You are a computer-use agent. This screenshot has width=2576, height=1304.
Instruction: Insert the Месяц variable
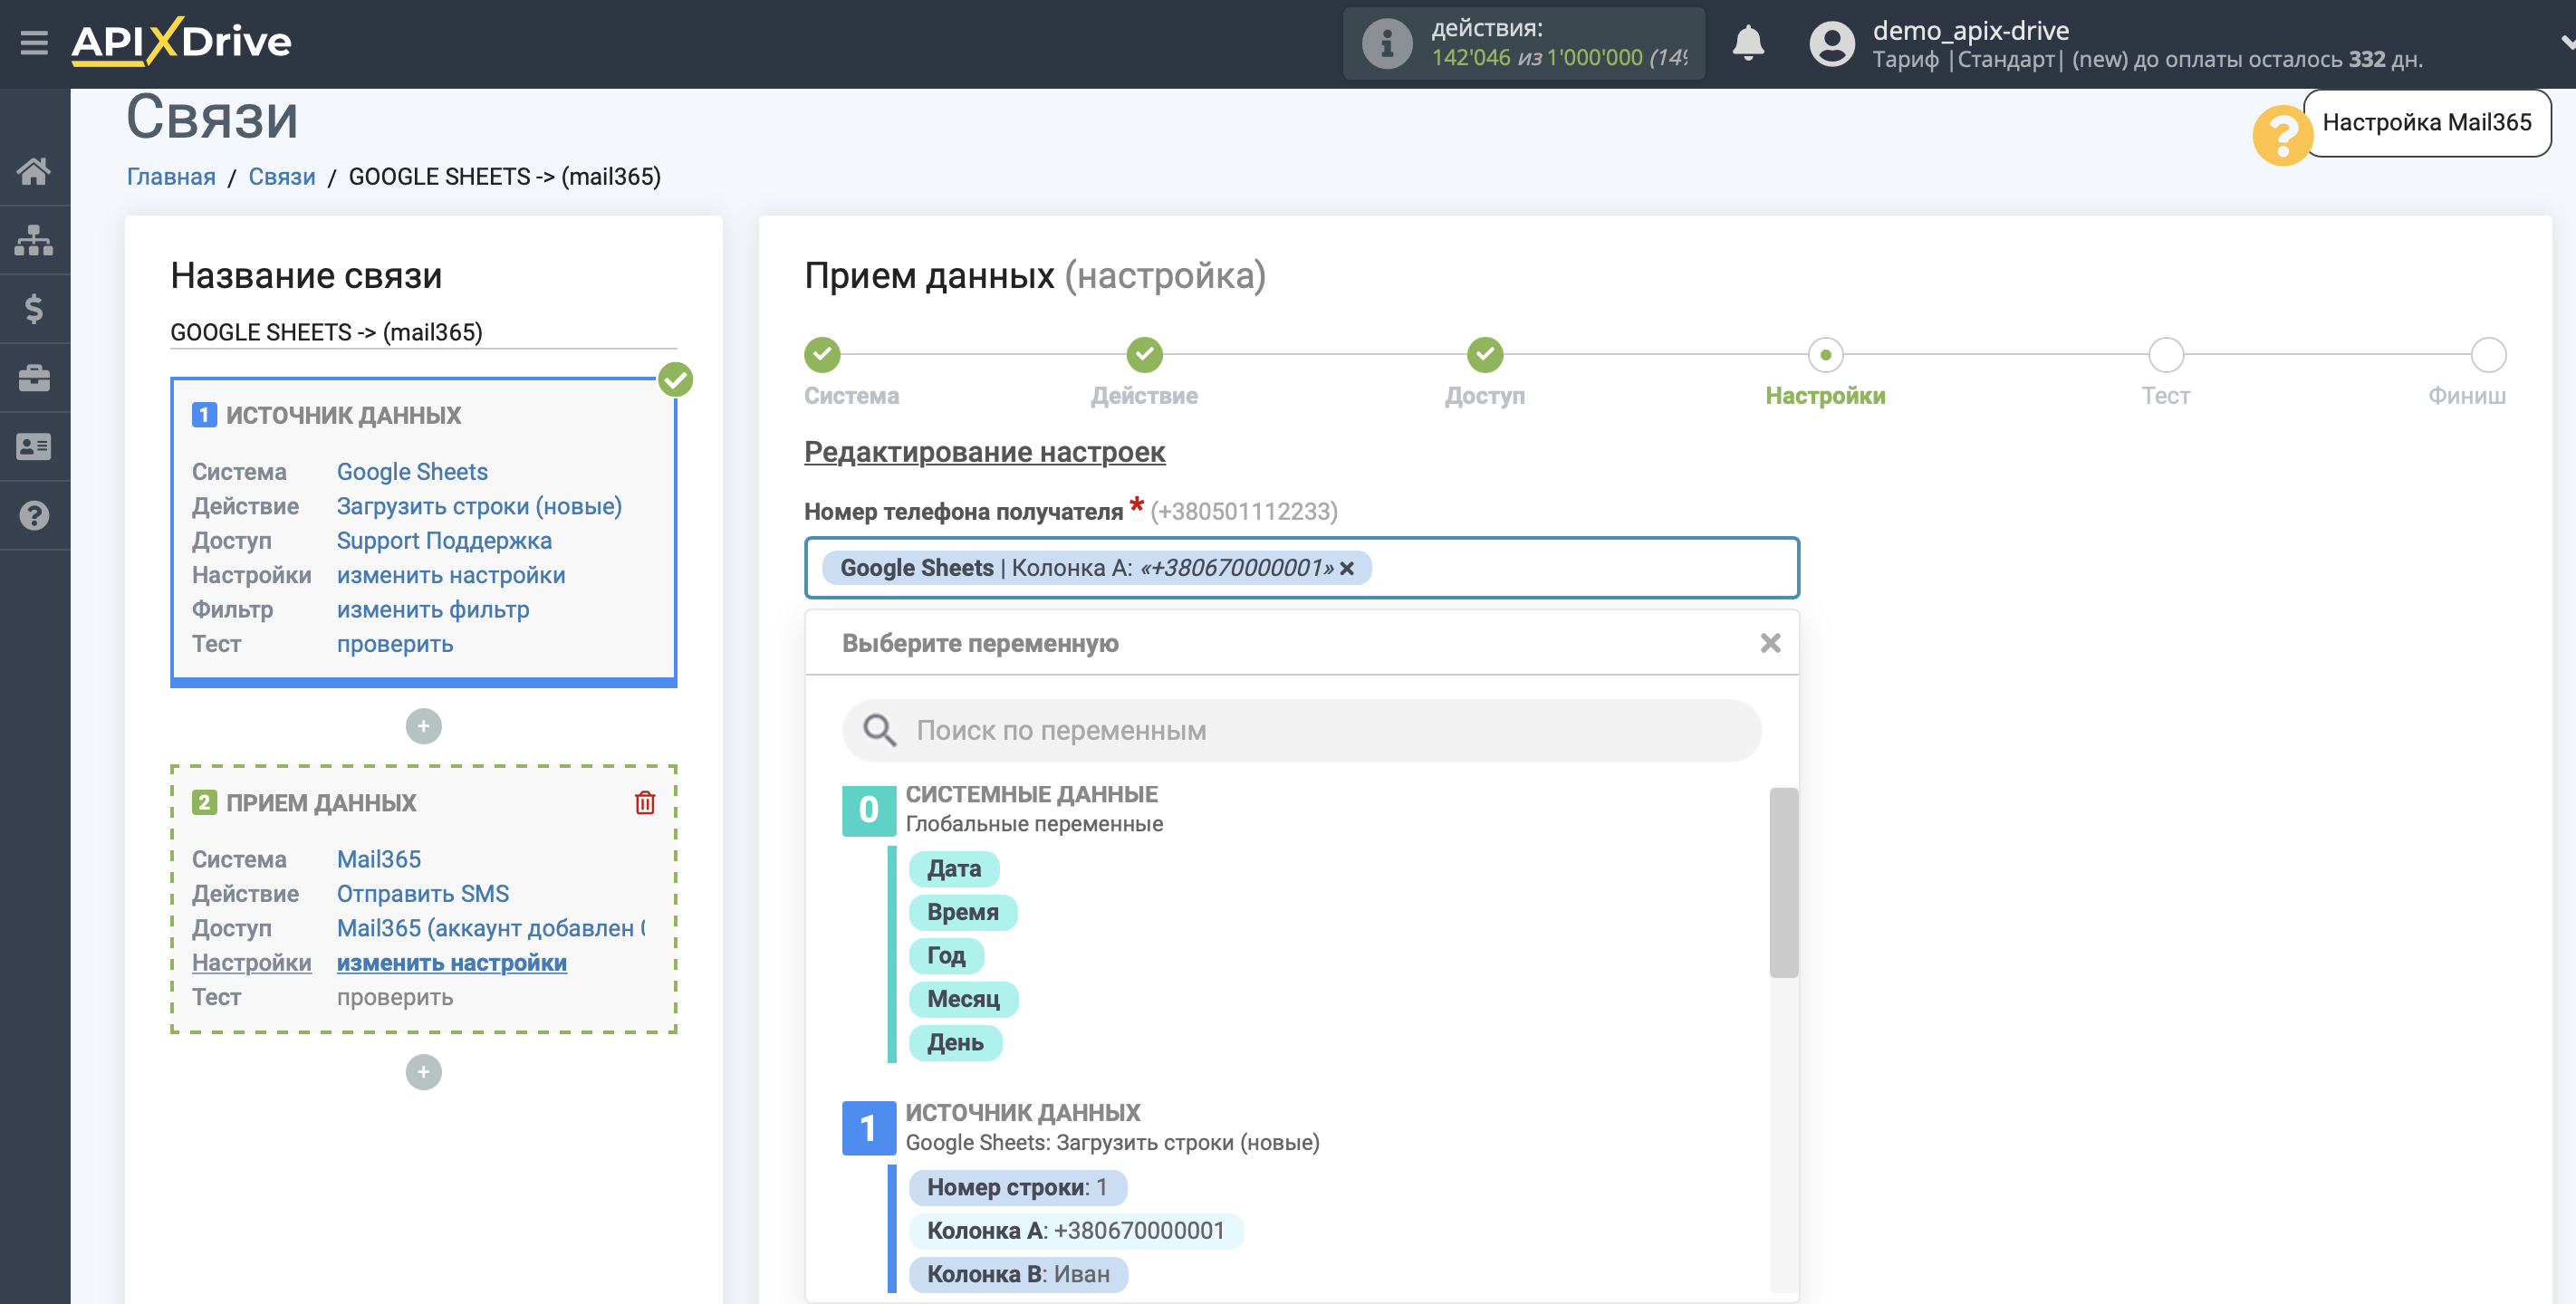tap(963, 999)
